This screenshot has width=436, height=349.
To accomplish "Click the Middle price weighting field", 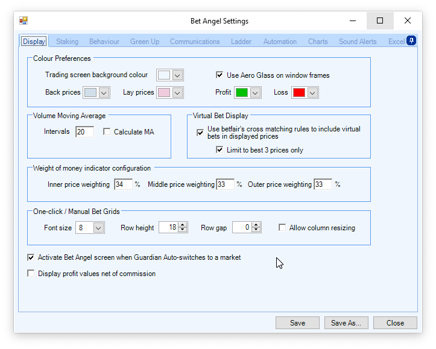I will [x=225, y=184].
